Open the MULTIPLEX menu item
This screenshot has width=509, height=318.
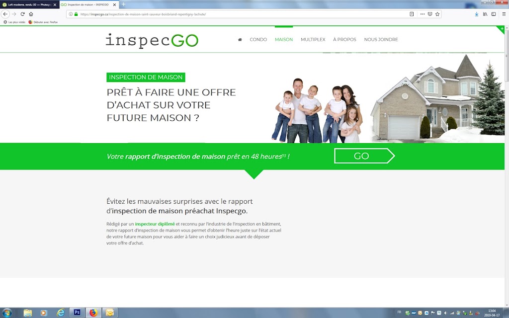tap(313, 40)
